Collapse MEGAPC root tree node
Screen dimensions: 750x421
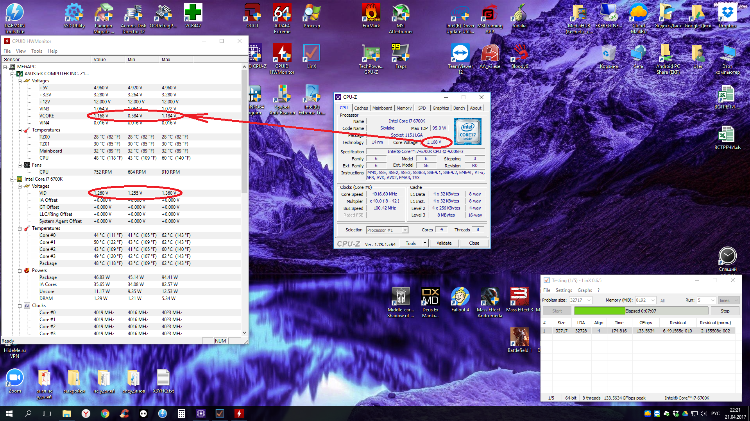tap(5, 67)
